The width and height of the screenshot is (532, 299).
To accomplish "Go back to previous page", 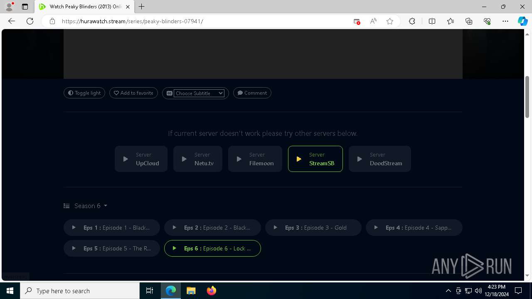I will coord(12,21).
